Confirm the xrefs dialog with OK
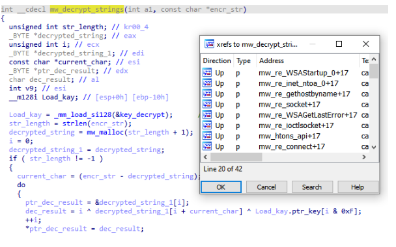Image resolution: width=396 pixels, height=247 pixels. tap(221, 187)
